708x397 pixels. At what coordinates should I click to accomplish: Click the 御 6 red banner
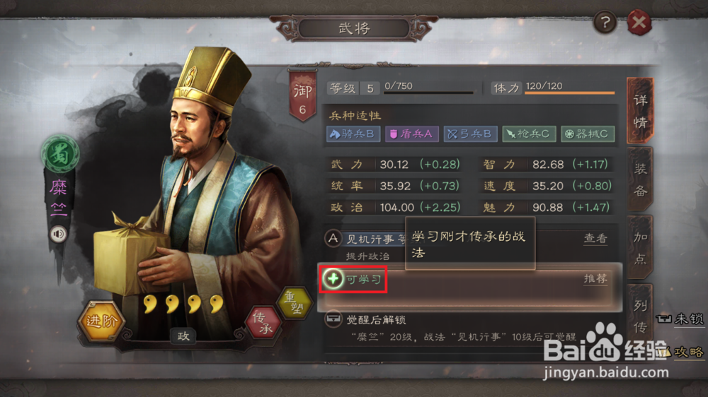coord(302,95)
